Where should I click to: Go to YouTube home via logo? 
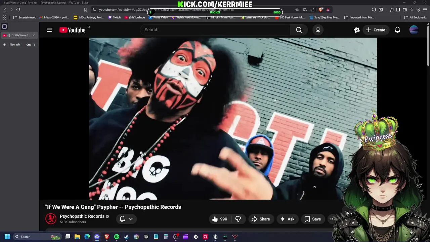click(72, 30)
